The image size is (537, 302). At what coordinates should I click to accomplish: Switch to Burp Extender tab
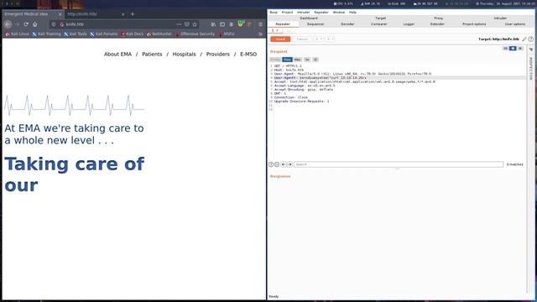pyautogui.click(x=437, y=24)
